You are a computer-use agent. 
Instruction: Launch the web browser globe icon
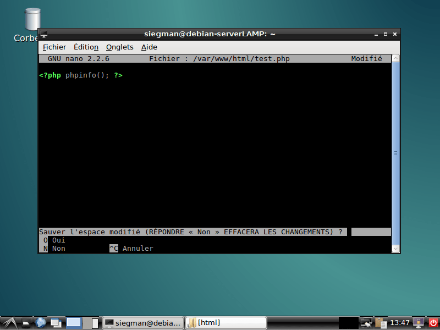click(x=40, y=322)
